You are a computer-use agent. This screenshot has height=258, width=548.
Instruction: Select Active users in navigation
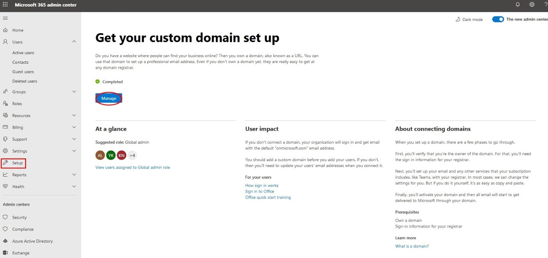(23, 53)
